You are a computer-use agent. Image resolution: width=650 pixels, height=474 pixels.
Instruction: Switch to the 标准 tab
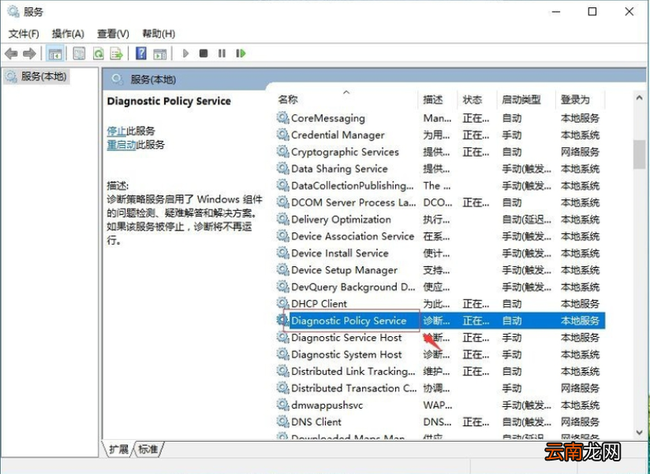[148, 449]
